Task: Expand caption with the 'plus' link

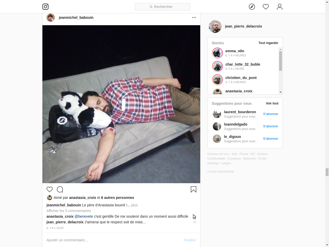Action: click(x=134, y=205)
